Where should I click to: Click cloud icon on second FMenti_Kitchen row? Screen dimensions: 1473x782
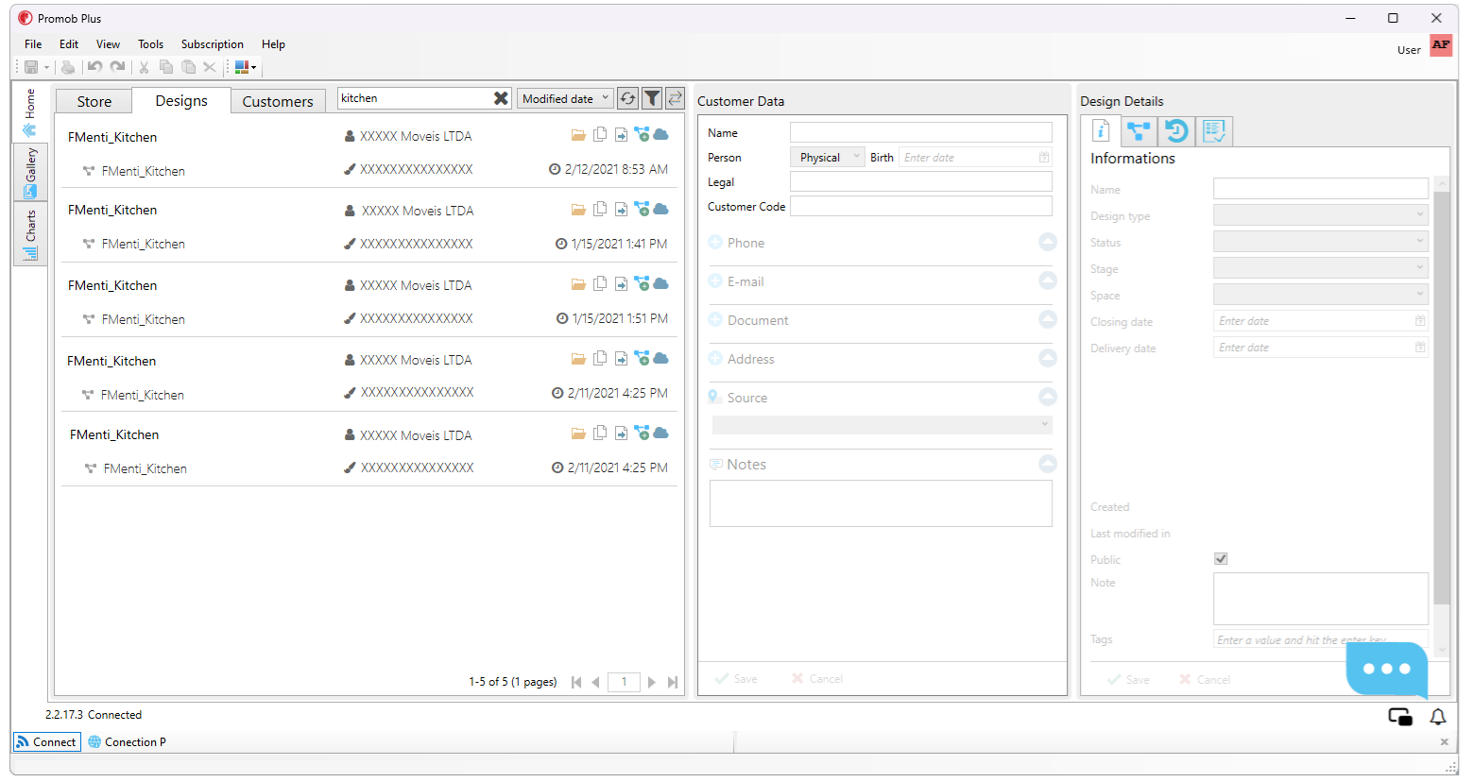point(661,209)
